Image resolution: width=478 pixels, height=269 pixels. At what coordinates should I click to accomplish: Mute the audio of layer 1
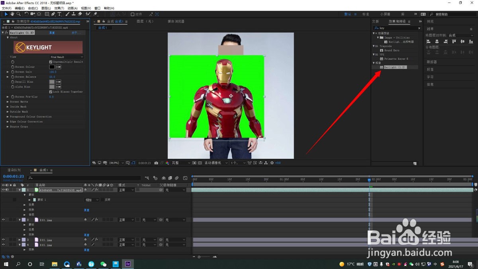[7, 190]
